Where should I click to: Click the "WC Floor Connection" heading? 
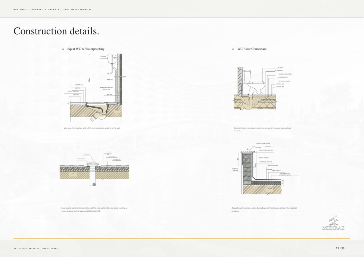252,49
